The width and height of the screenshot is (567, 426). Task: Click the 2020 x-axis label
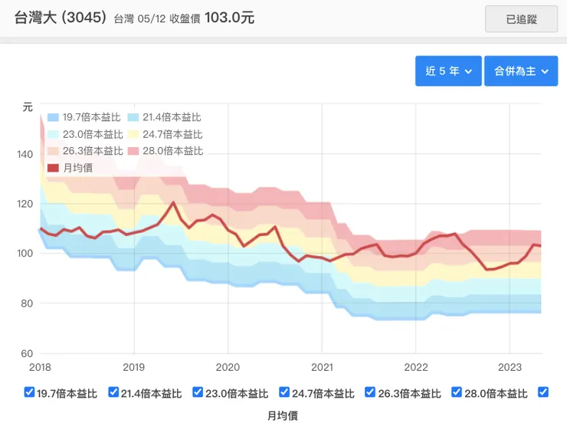tap(228, 368)
